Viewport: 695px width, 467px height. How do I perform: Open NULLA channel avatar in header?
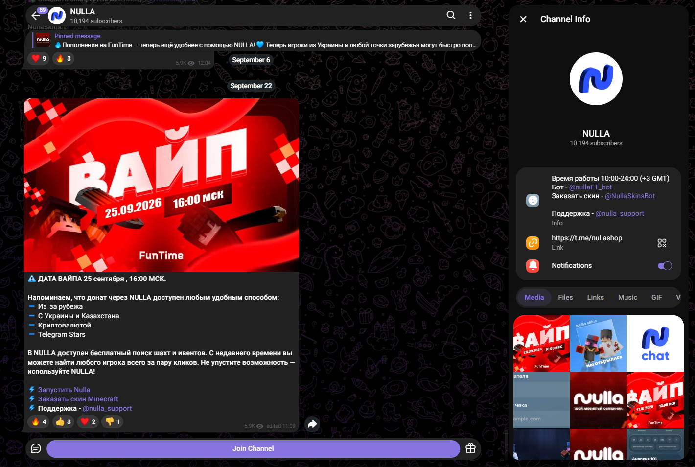[x=57, y=16]
